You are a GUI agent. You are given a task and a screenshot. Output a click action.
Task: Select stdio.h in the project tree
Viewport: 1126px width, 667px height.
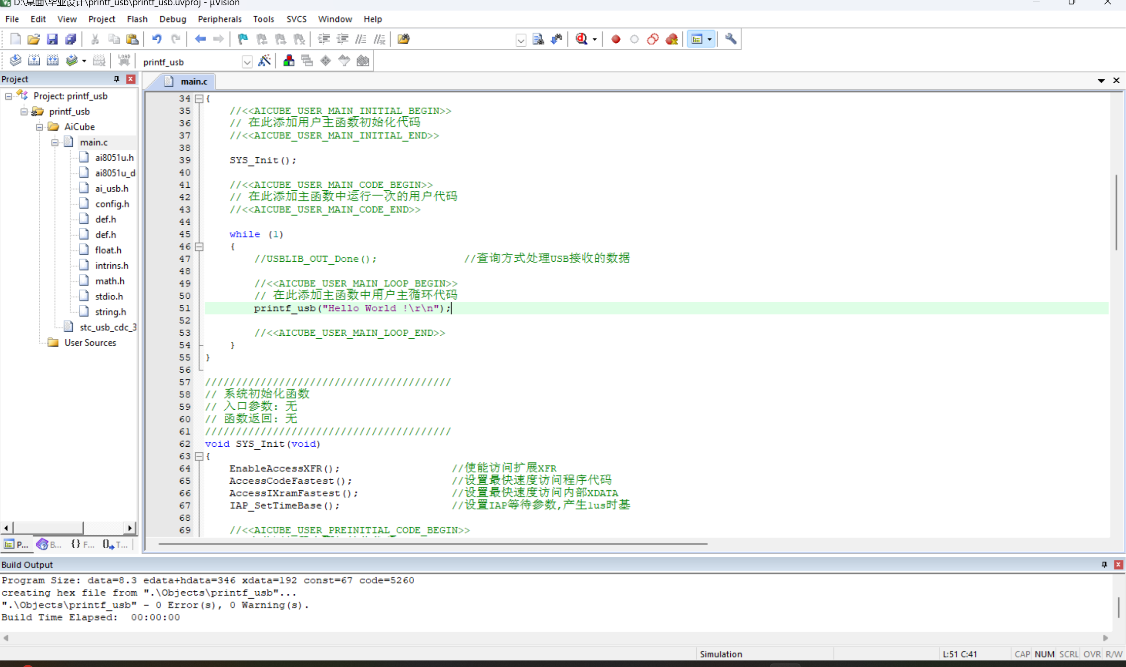tap(109, 296)
